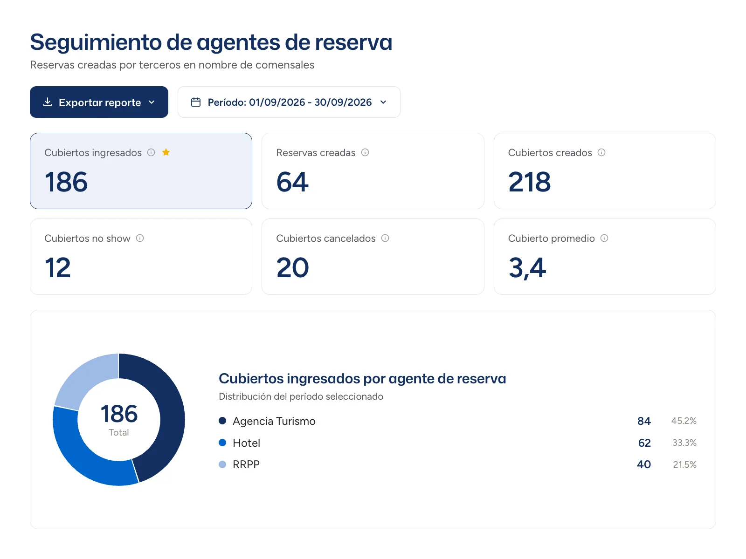Click the calendar icon beside Período
The width and height of the screenshot is (746, 559).
pos(196,102)
